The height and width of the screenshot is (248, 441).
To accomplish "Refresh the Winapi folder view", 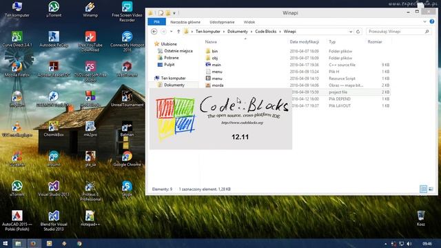I will point(358,32).
